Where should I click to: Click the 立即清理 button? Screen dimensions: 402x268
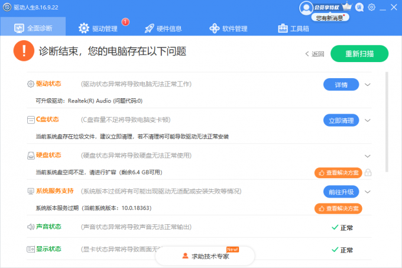tap(341, 120)
